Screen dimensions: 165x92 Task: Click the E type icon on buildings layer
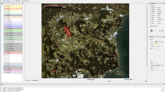pos(6,20)
